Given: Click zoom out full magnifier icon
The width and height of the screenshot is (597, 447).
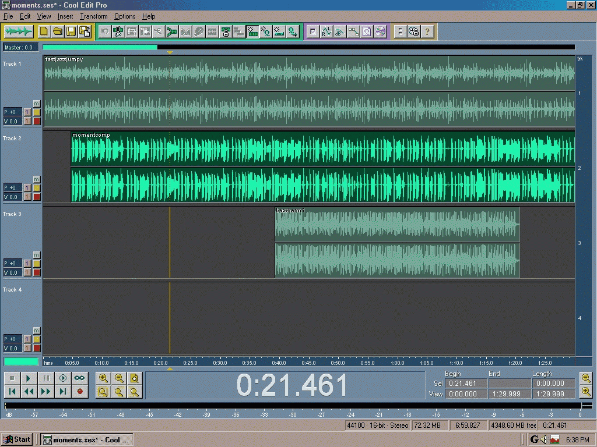Looking at the screenshot, I should [134, 378].
